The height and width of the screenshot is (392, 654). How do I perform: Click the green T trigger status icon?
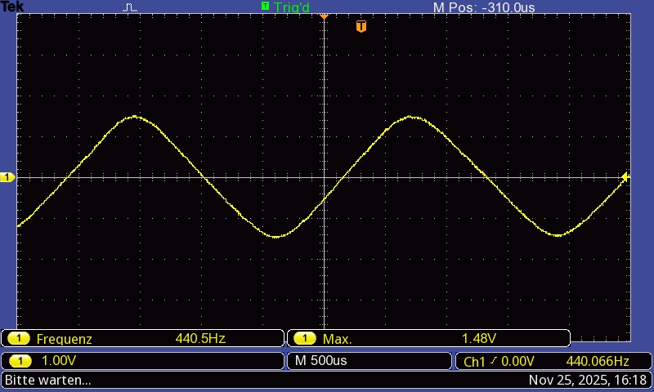[265, 7]
